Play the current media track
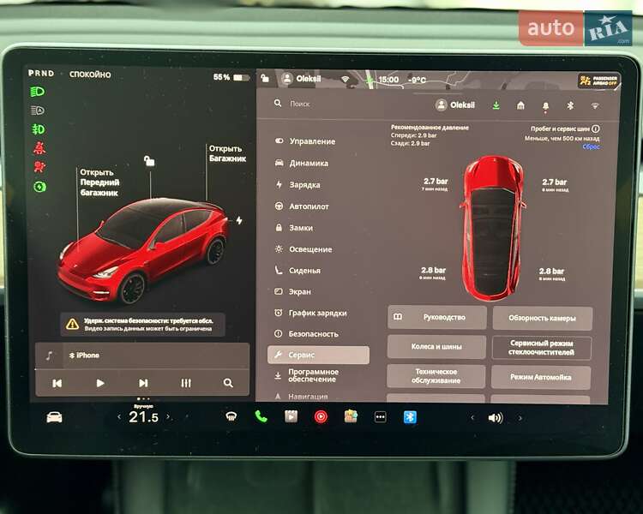 pos(100,383)
